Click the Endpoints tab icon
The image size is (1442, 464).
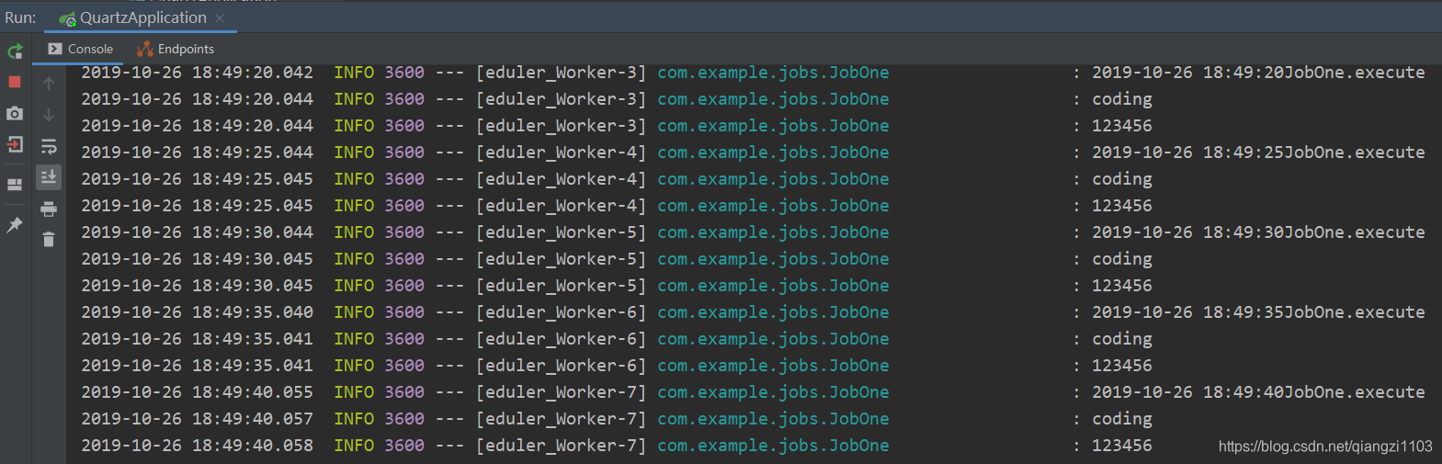pyautogui.click(x=144, y=49)
